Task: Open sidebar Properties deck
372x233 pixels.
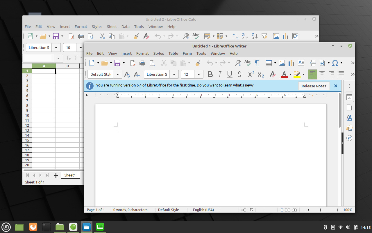Action: pos(349,98)
